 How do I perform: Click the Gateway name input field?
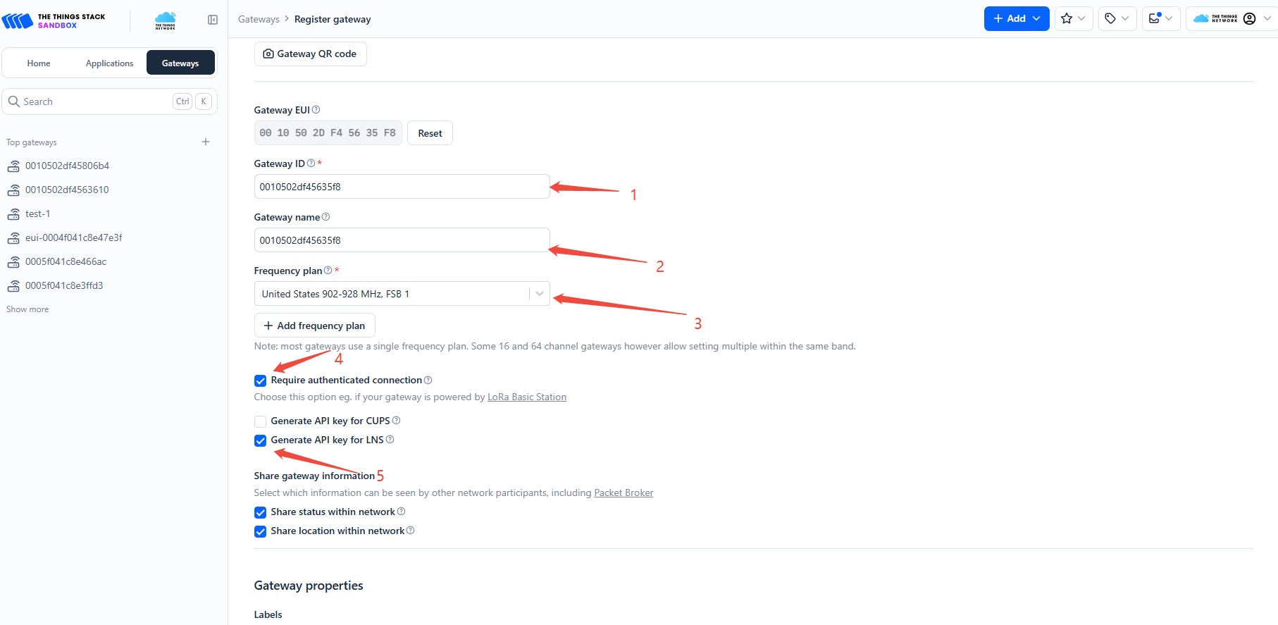coord(402,240)
